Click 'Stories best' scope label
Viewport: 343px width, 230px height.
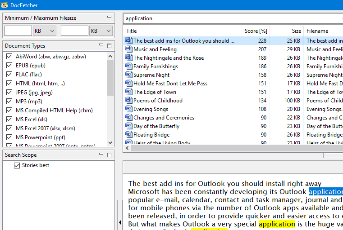point(36,165)
